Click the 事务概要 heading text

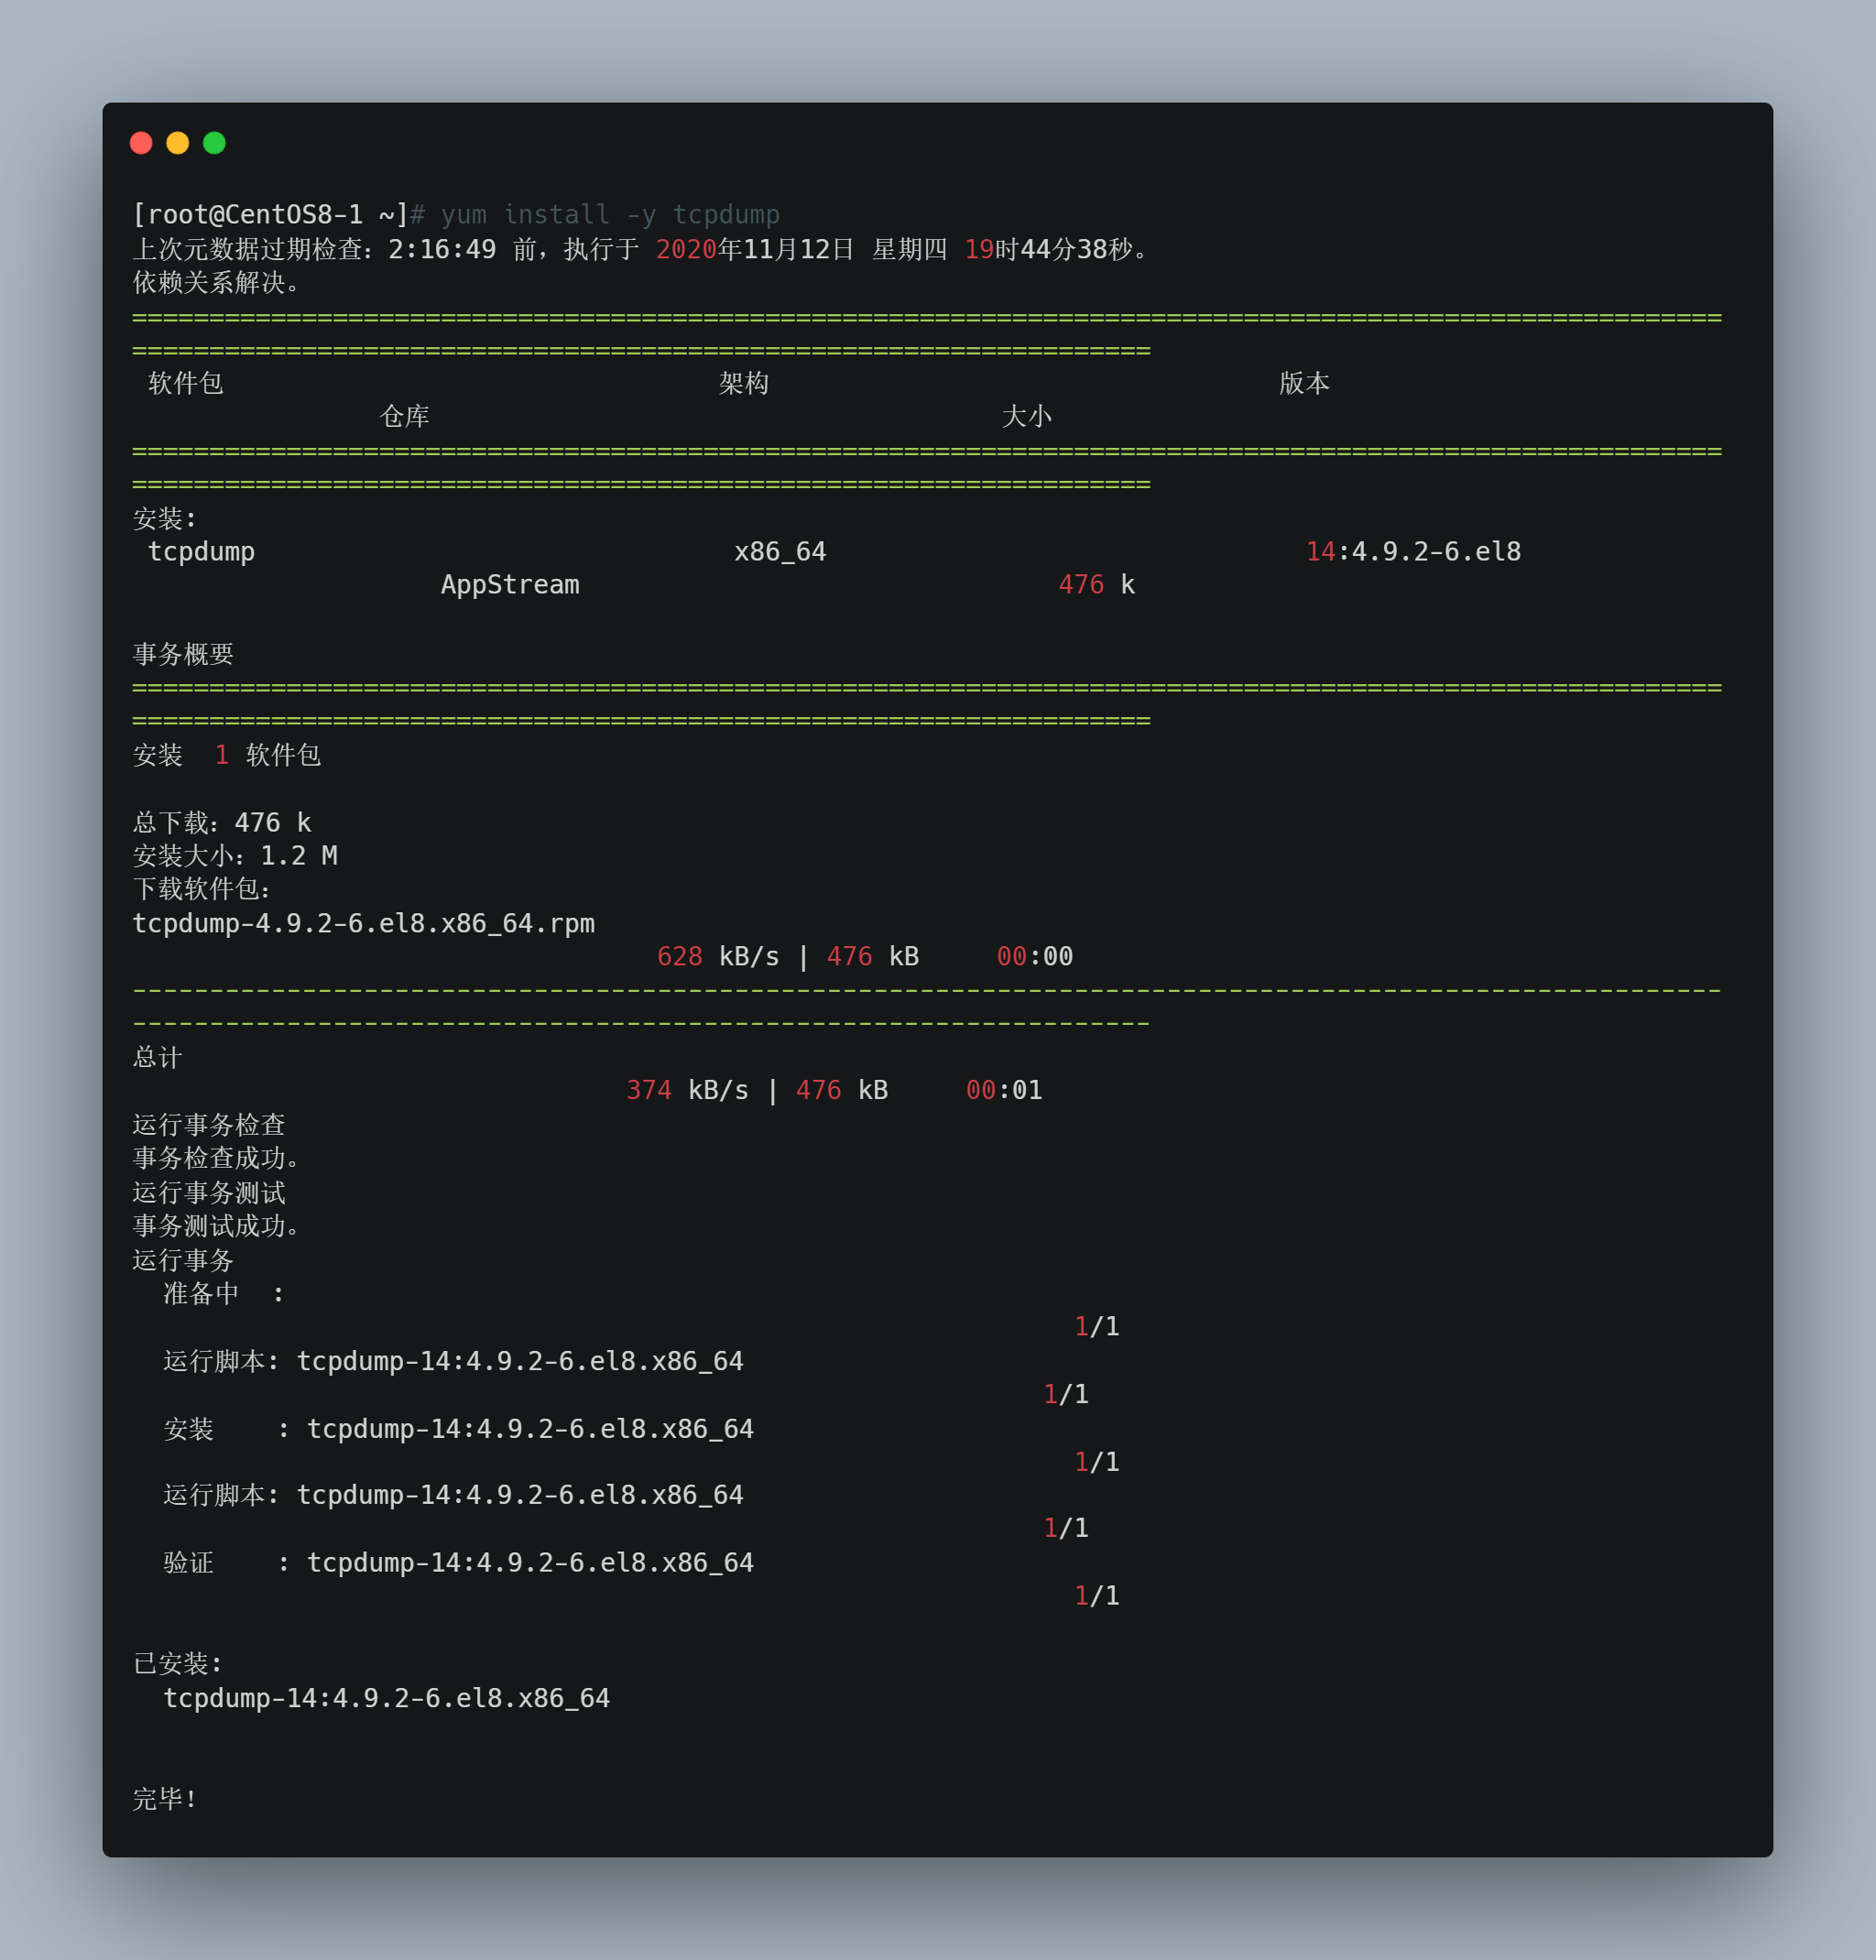pos(183,654)
